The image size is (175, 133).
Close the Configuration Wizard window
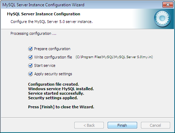pyautogui.click(x=168, y=5)
